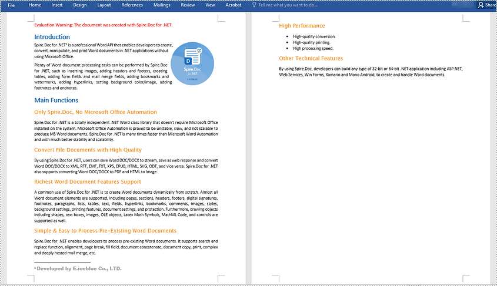
Task: Click the lightbulb icon beside Tell me
Action: 254,5
